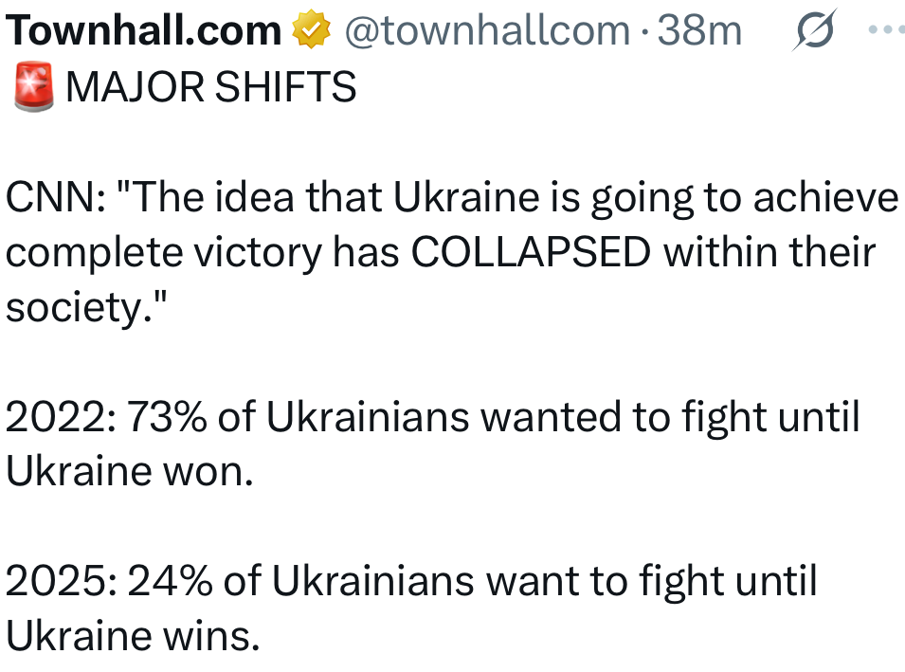Click the text "Ukraine wins."

(x=133, y=636)
